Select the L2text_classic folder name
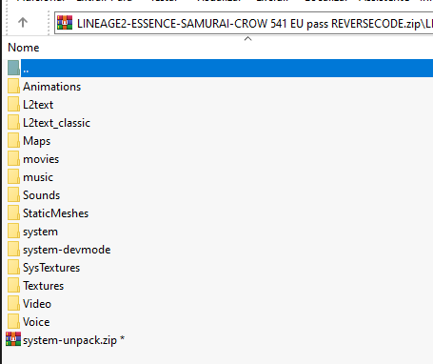Screen dimensions: 433x364 click(x=56, y=123)
